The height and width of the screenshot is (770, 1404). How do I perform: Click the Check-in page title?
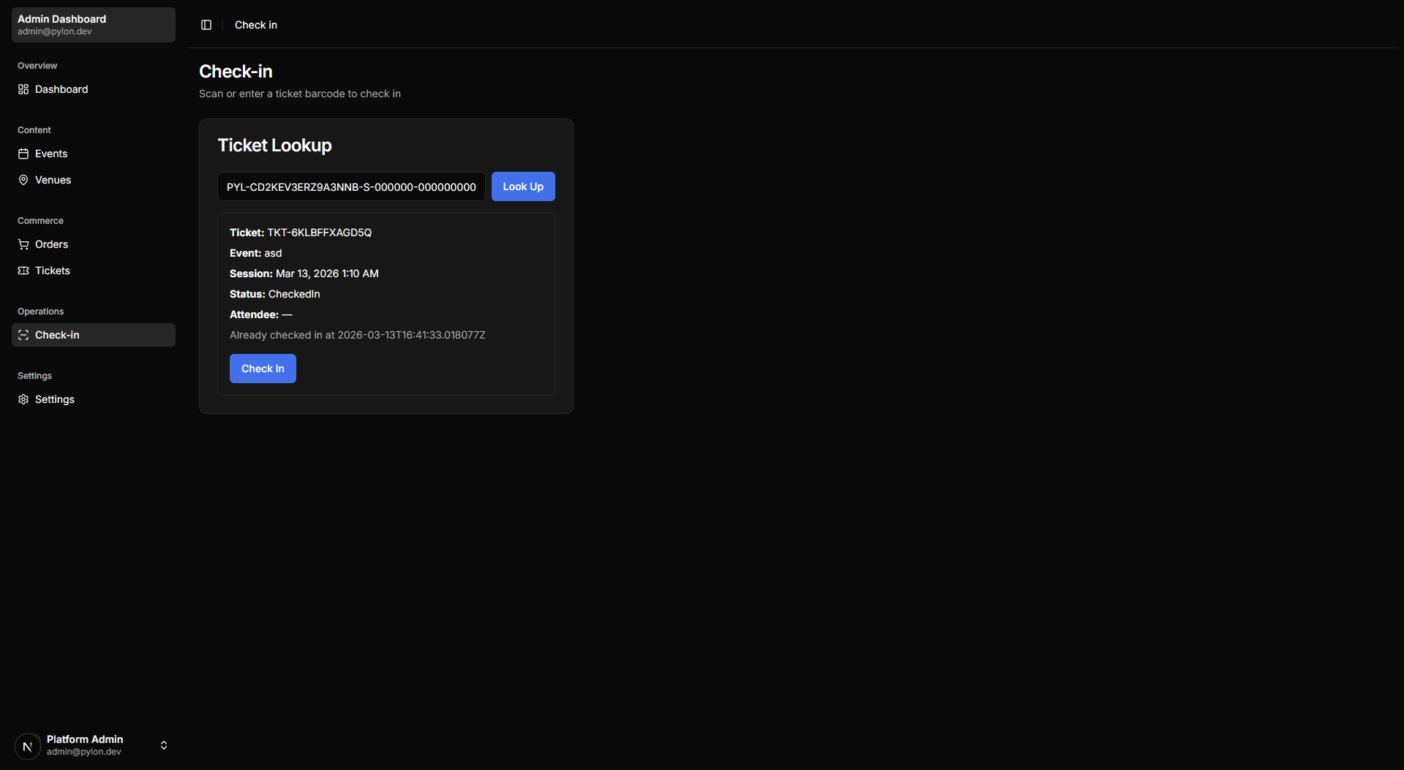click(236, 71)
